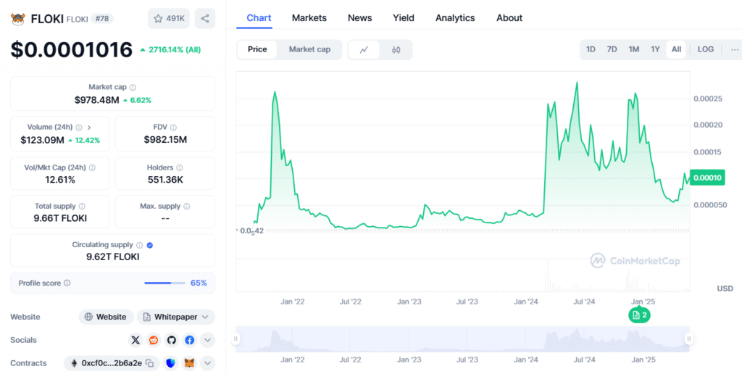
Task: Click the #78 rank badge
Action: pyautogui.click(x=101, y=19)
